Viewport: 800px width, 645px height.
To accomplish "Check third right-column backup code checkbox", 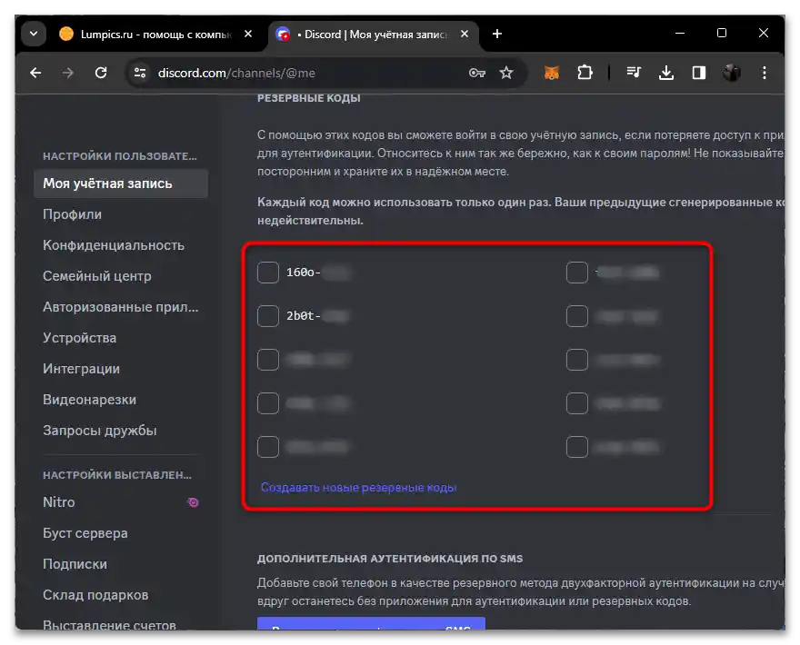I will pyautogui.click(x=577, y=360).
